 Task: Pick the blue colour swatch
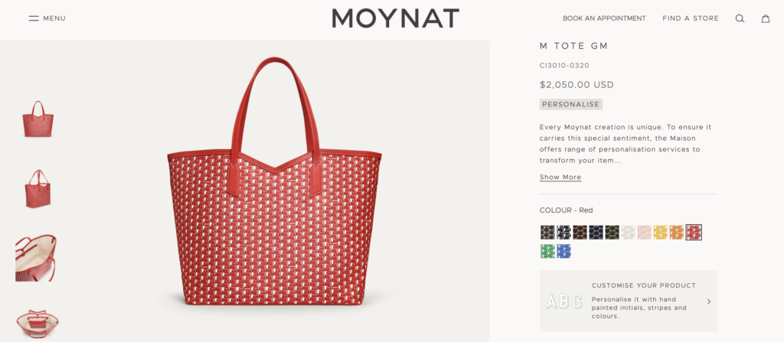[564, 251]
